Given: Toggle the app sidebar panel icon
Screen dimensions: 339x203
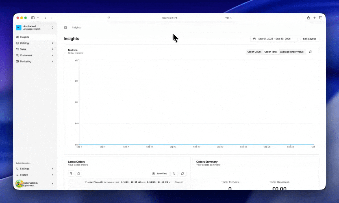Looking at the screenshot, I should (x=66, y=28).
